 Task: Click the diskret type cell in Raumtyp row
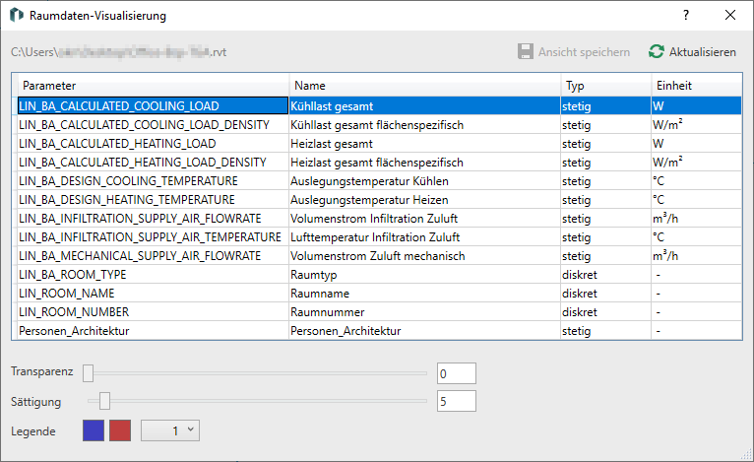[606, 275]
